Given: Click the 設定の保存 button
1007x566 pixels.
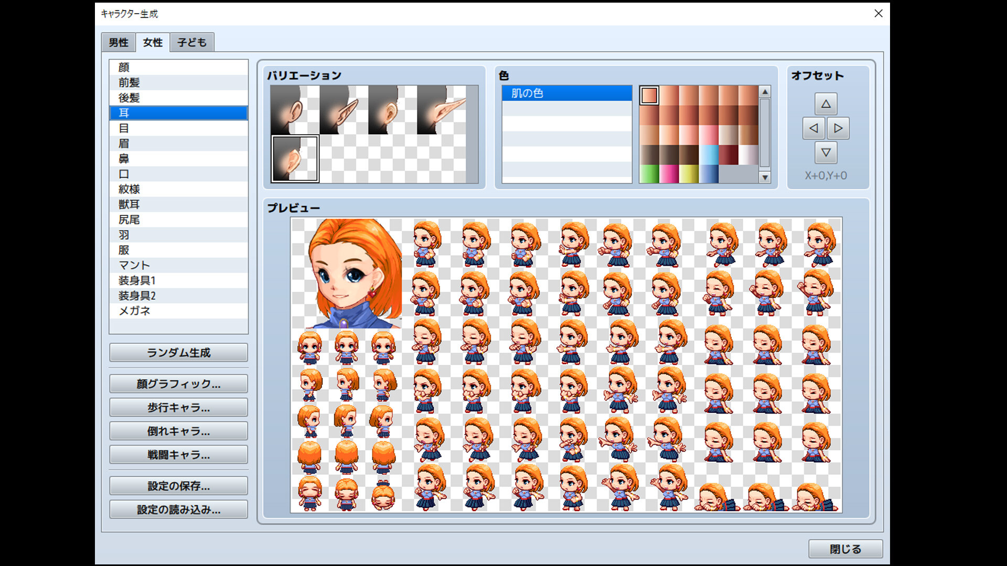Looking at the screenshot, I should pyautogui.click(x=178, y=486).
